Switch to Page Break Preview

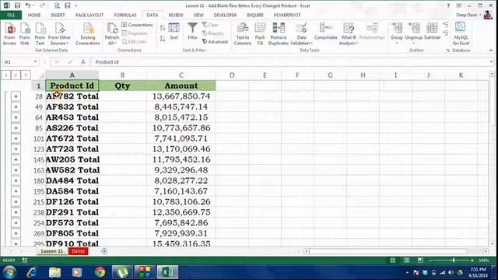point(420,260)
